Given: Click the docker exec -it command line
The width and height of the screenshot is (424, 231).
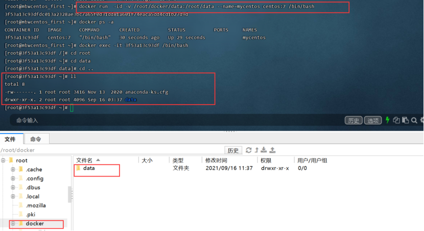Looking at the screenshot, I should pyautogui.click(x=133, y=45).
